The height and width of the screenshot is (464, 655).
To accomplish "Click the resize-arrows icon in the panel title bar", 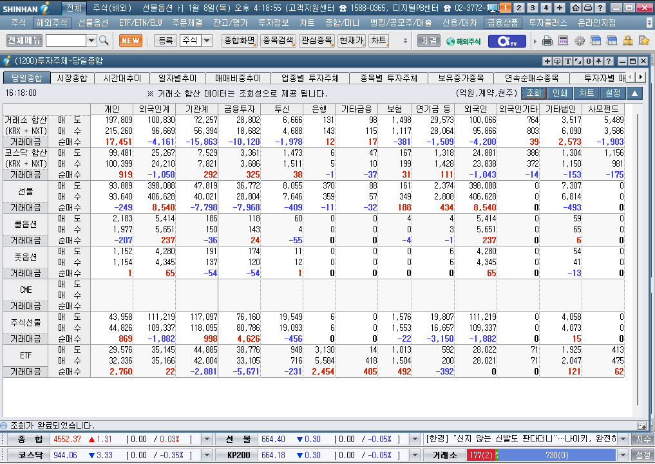I will (578, 61).
